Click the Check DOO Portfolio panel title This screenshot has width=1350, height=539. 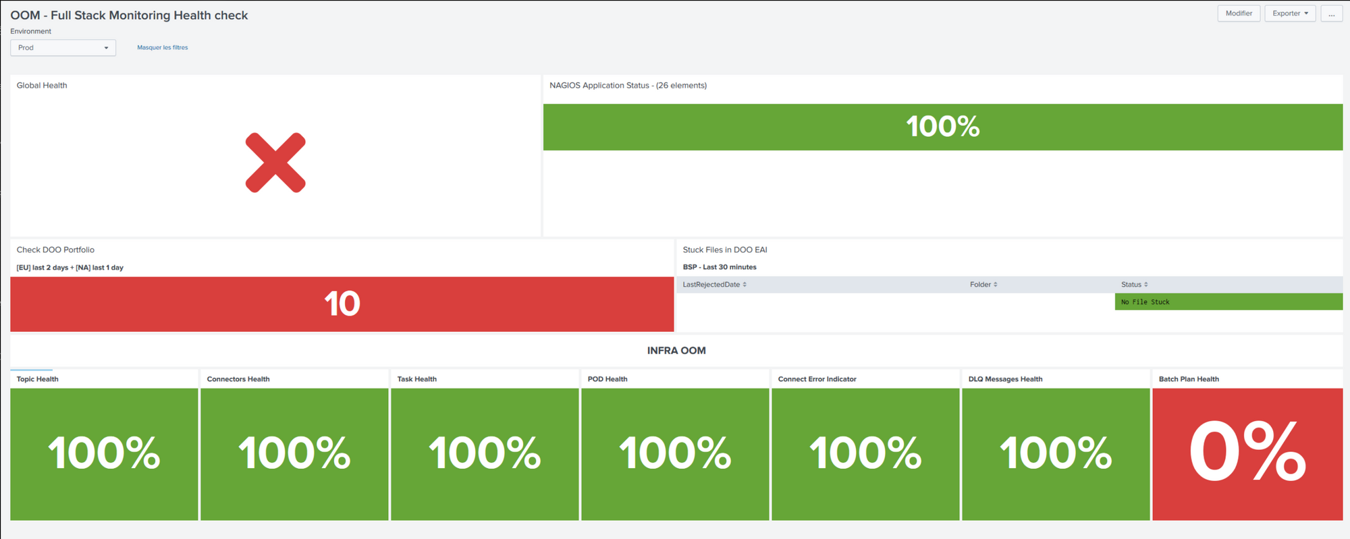(55, 250)
